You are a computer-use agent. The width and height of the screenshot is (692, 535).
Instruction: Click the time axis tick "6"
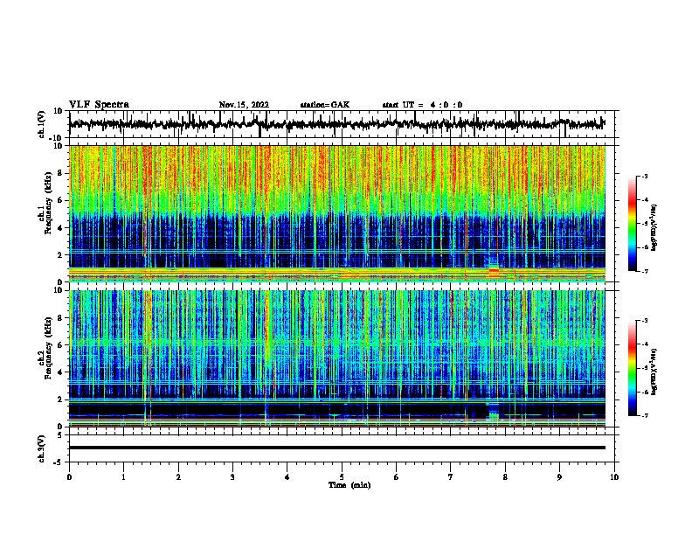(397, 477)
